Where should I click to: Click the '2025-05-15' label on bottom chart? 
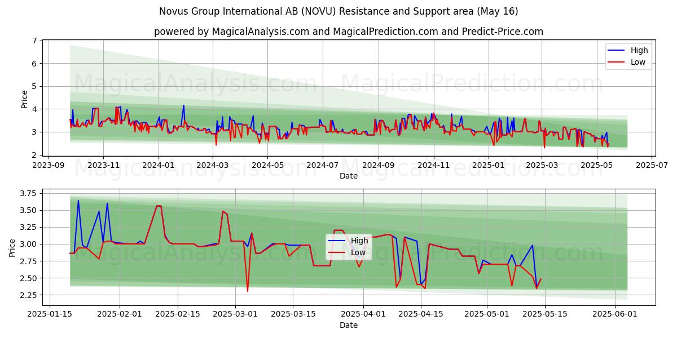click(x=546, y=314)
